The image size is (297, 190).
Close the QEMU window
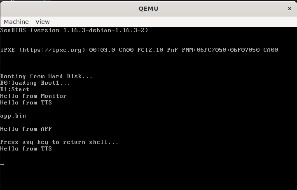point(289,8)
